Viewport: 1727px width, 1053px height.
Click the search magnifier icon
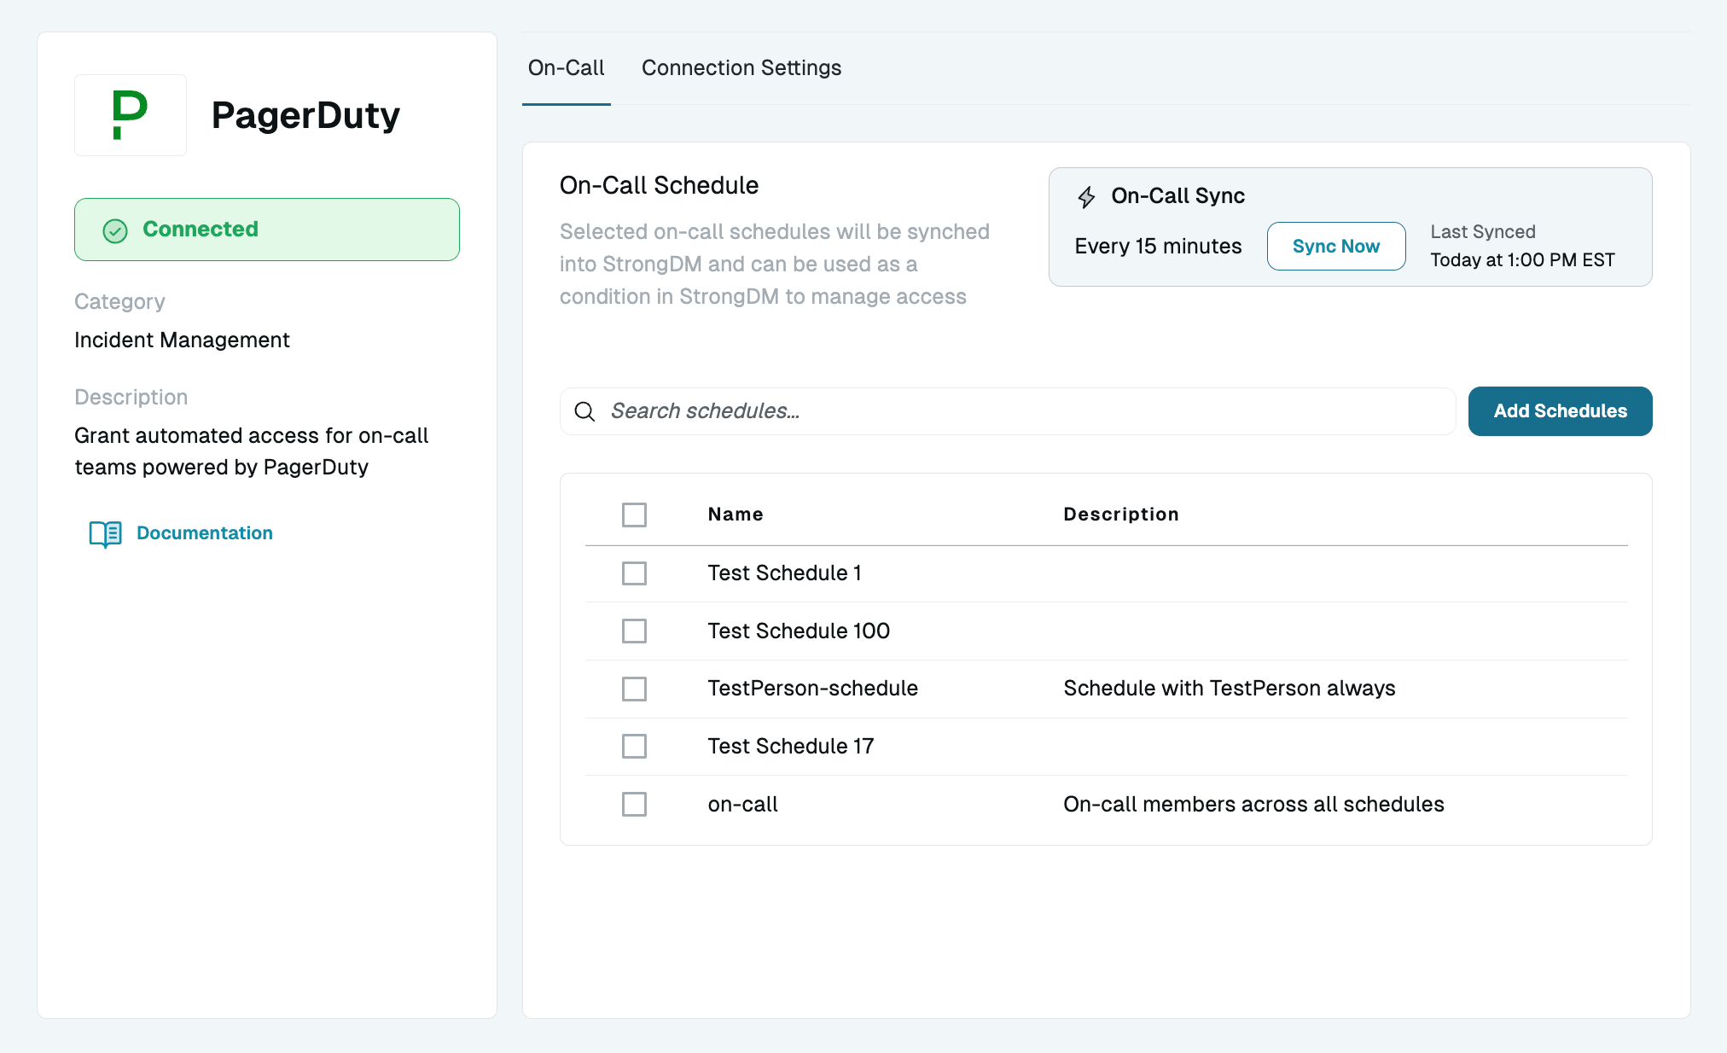pyautogui.click(x=584, y=412)
